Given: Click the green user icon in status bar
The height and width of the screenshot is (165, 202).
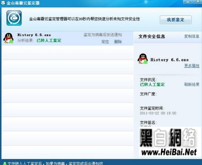Looking at the screenshot, I should (5, 163).
